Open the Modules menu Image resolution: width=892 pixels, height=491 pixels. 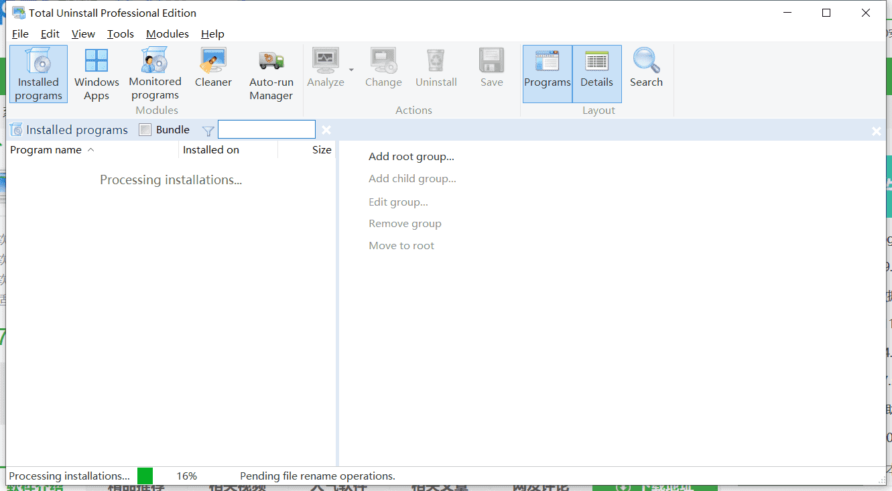pos(168,33)
